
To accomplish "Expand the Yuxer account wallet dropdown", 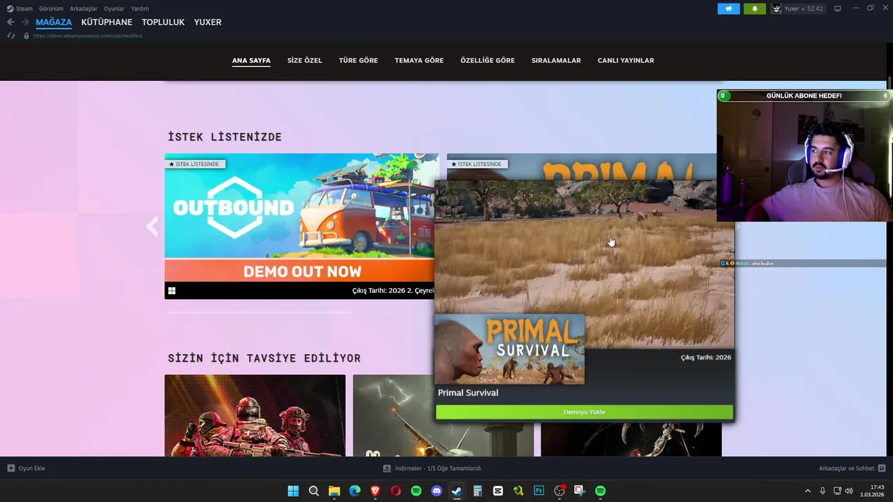I will 803,8.
